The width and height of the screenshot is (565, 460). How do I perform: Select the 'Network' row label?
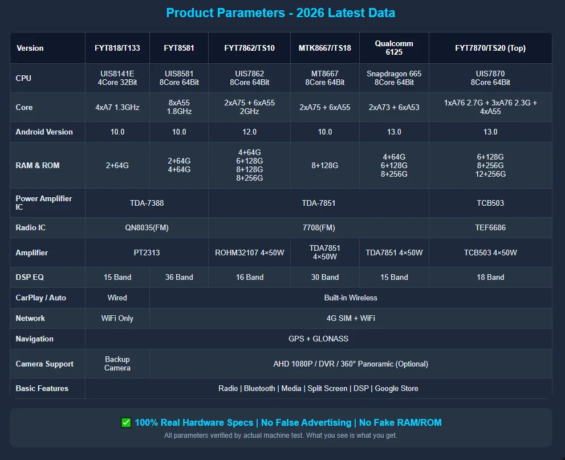coord(47,319)
